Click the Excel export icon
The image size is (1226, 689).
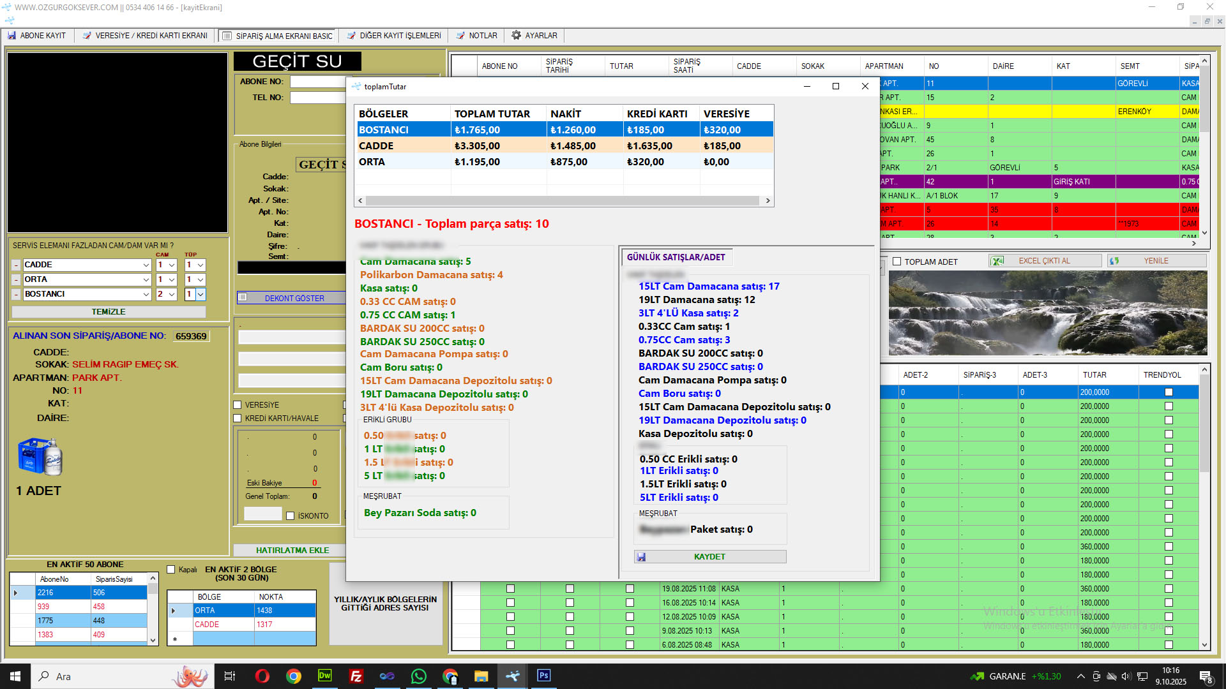pyautogui.click(x=997, y=261)
